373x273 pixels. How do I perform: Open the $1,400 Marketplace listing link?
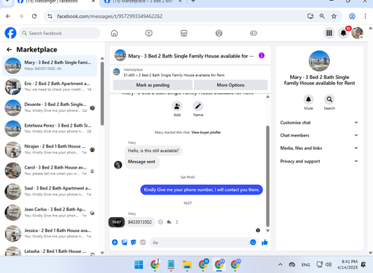coord(174,75)
